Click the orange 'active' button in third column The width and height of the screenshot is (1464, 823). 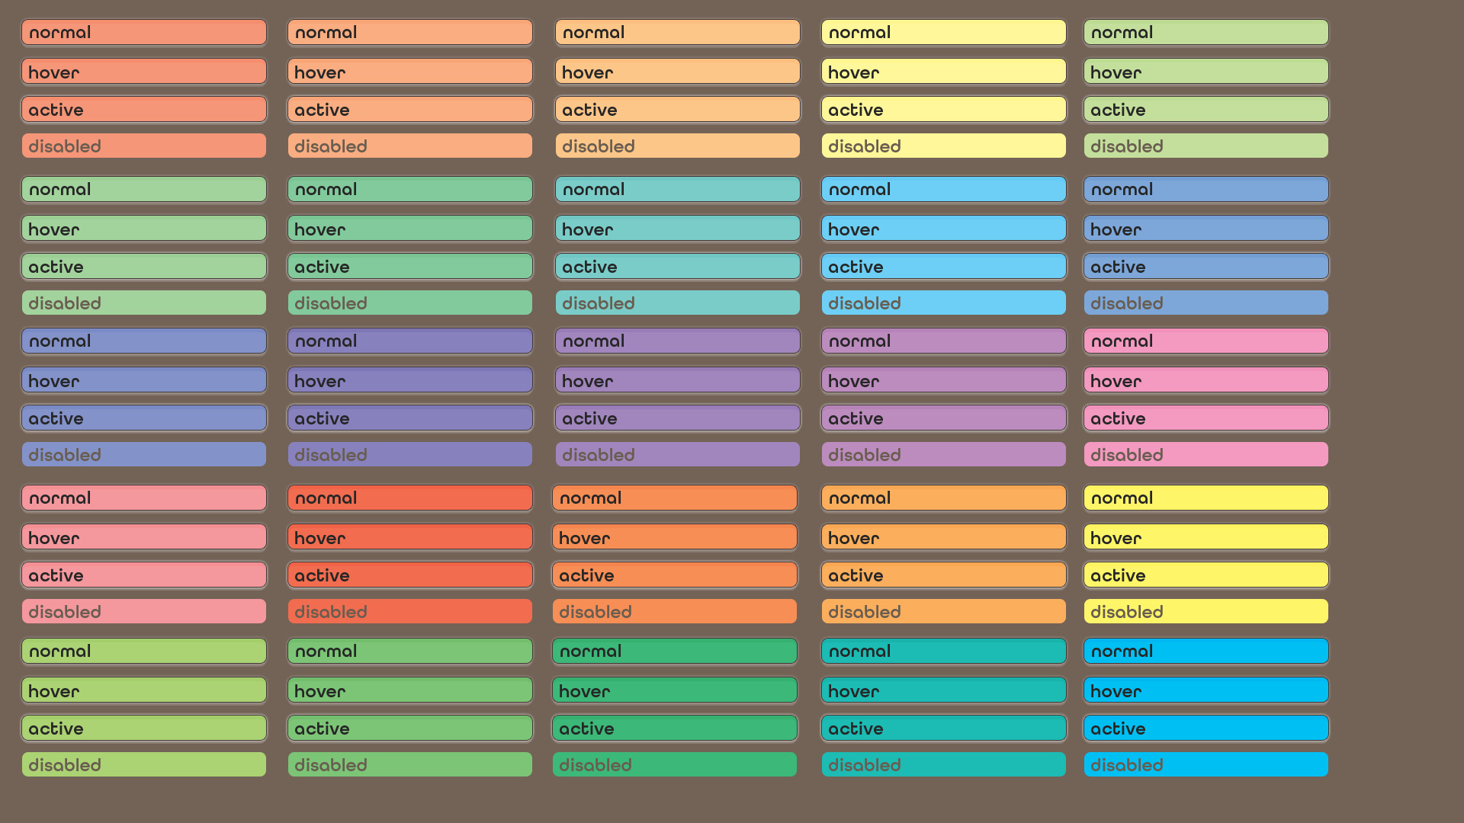pyautogui.click(x=674, y=575)
